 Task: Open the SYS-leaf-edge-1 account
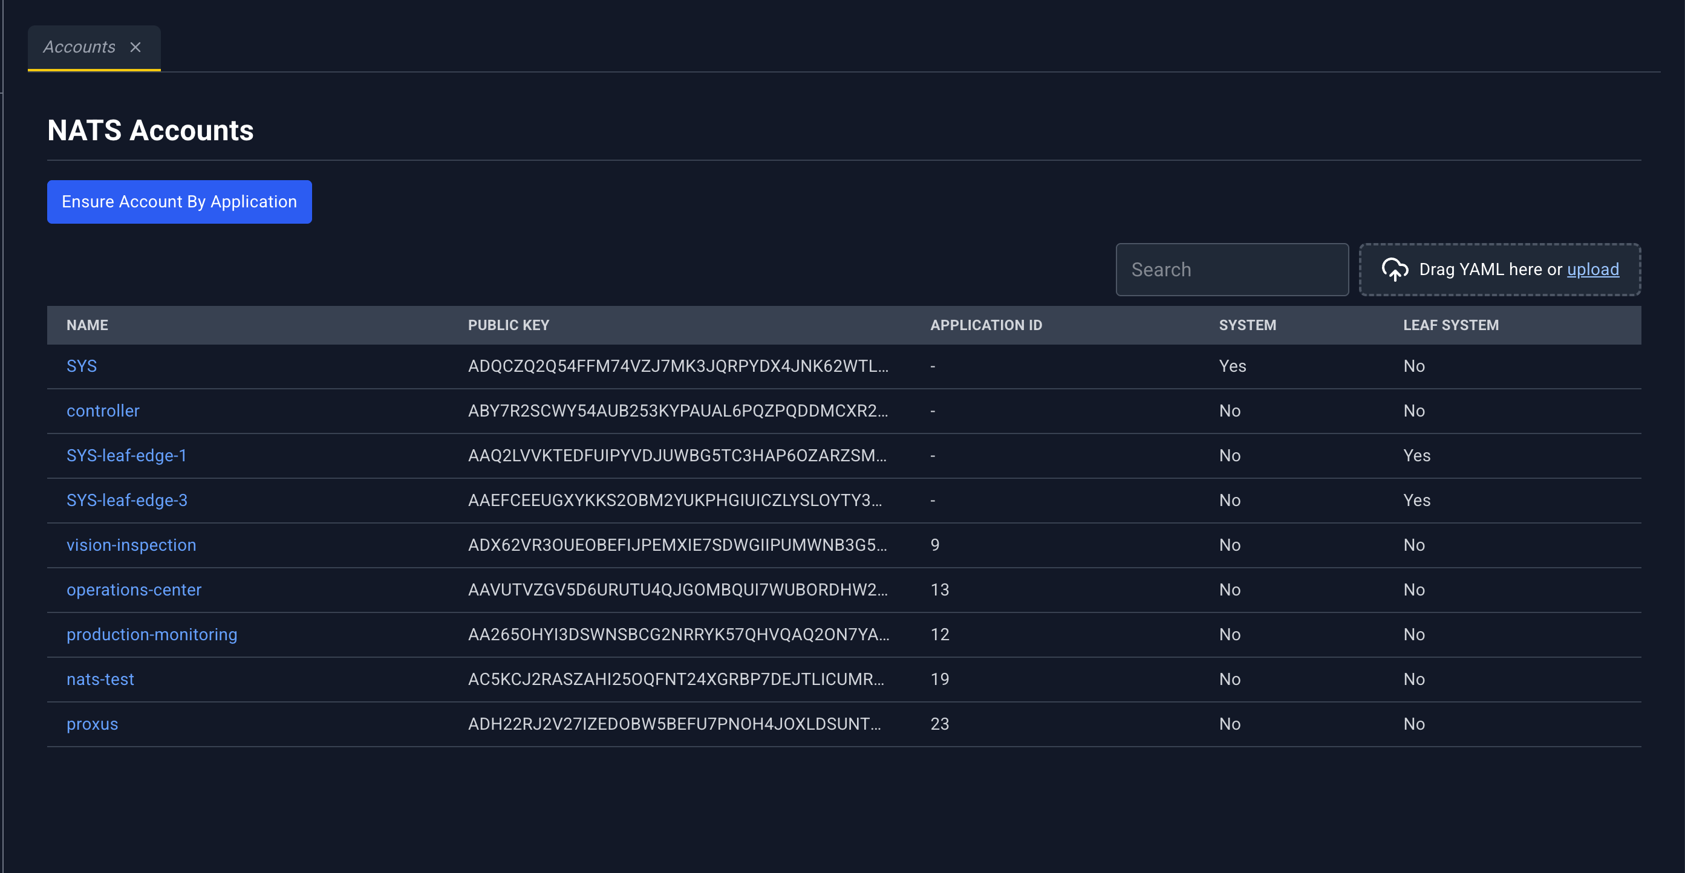pos(127,455)
